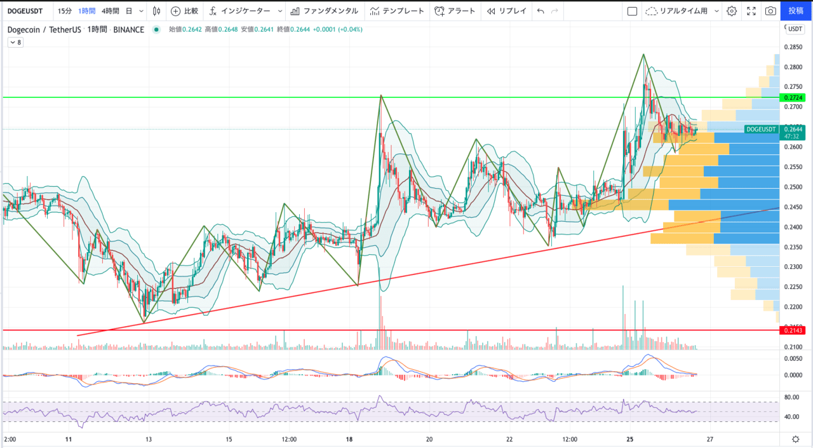This screenshot has width=813, height=448.
Task: Click the RSI 40.00 scale label
Action: tap(791, 417)
